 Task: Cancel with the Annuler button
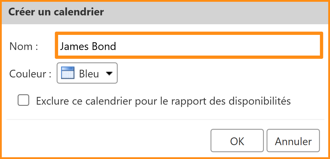[293, 141]
